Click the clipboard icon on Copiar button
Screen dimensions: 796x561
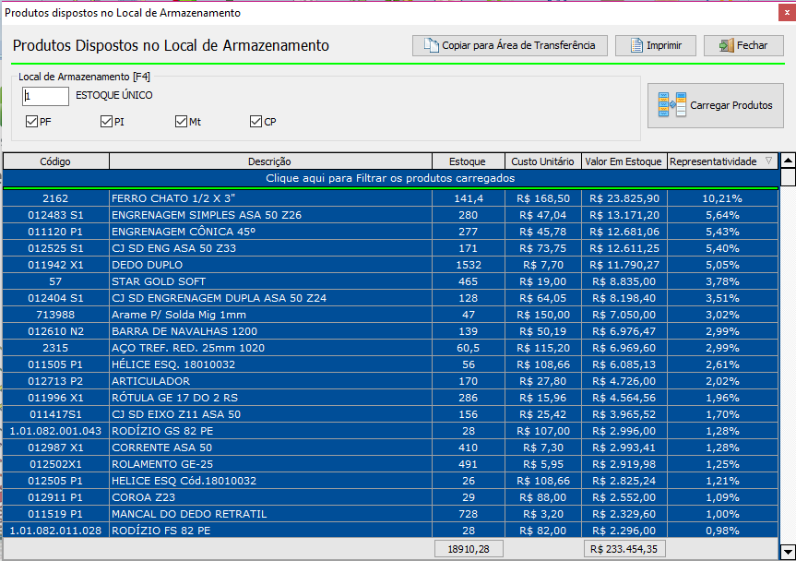431,45
